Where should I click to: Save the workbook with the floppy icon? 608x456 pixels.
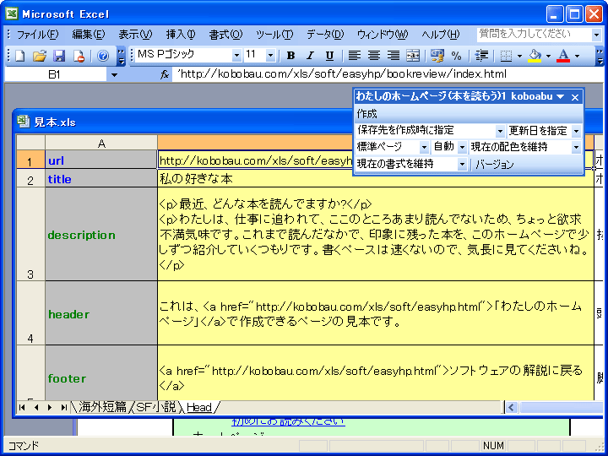tap(59, 56)
